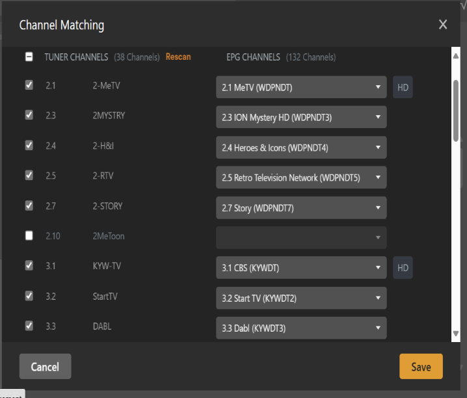Image resolution: width=467 pixels, height=398 pixels.
Task: Toggle HD badge for 2.1 MeTV
Action: [x=403, y=87]
